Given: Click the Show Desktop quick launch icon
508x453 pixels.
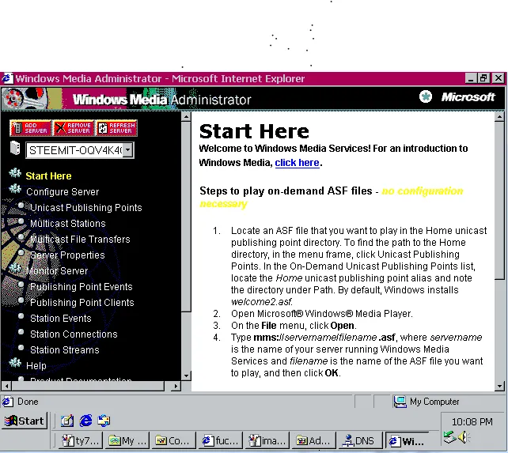Looking at the screenshot, I should (x=67, y=421).
